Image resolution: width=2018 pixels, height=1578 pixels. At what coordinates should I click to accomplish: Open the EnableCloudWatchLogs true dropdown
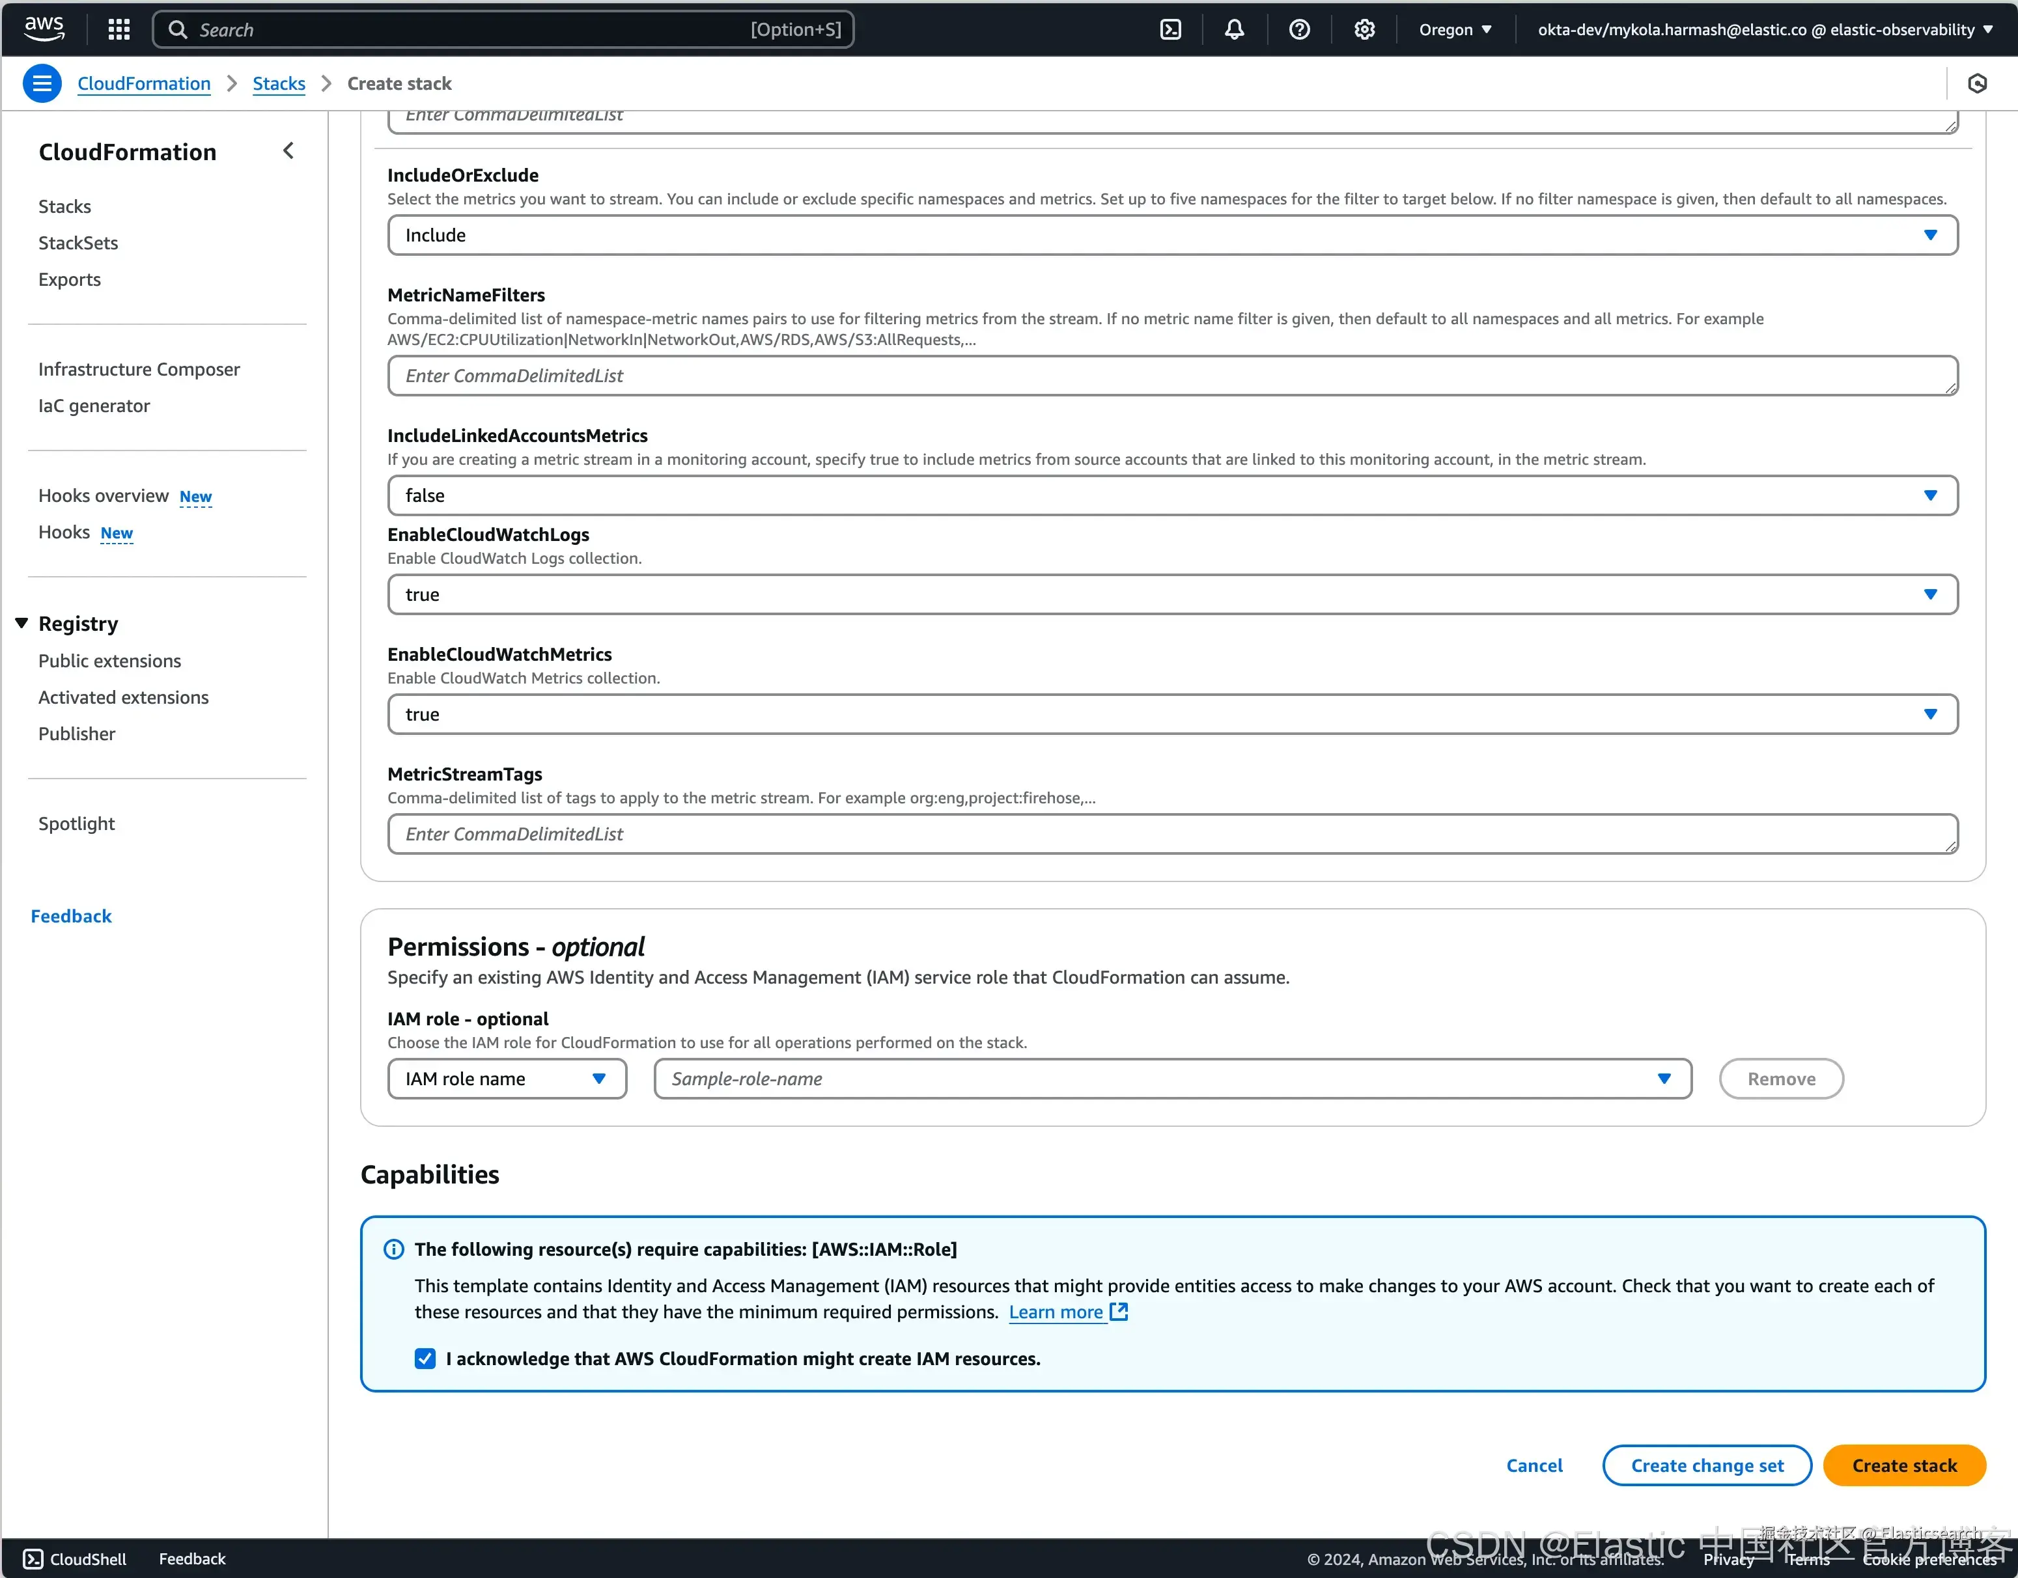click(1171, 594)
